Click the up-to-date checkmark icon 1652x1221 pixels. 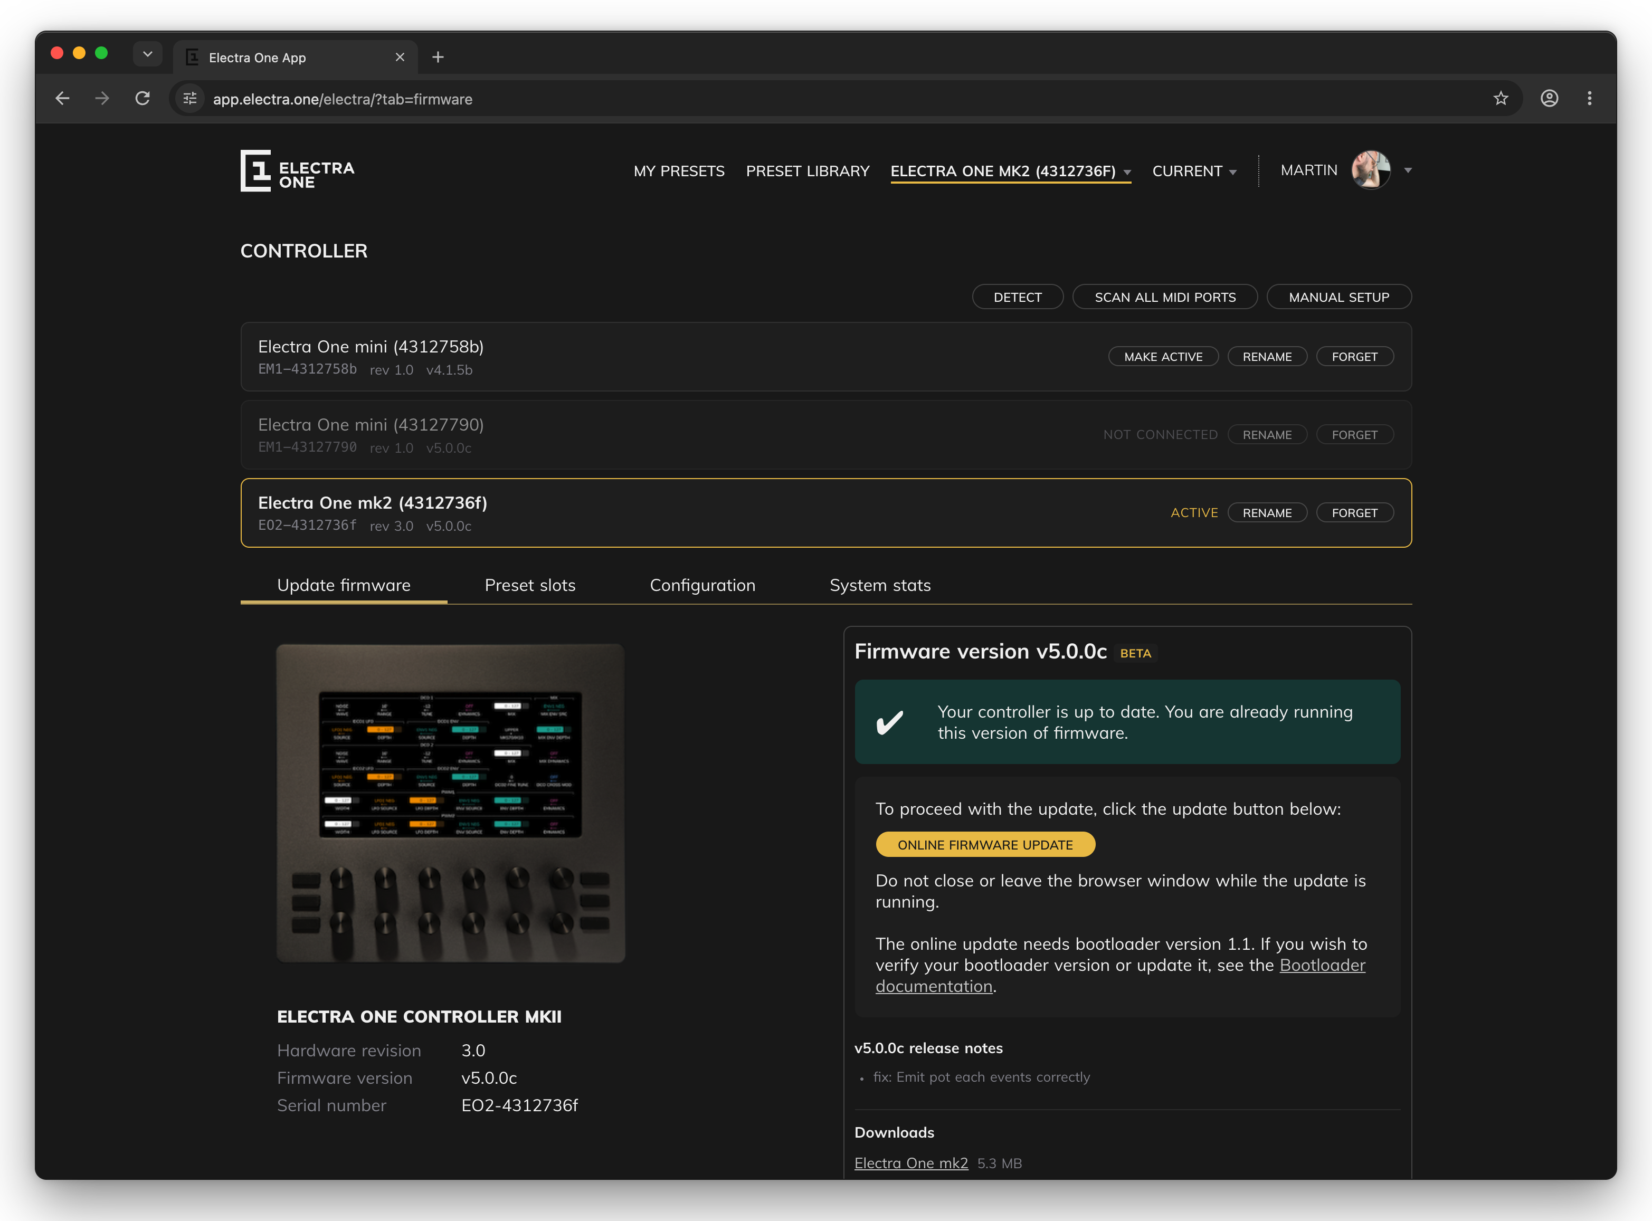[x=889, y=722]
